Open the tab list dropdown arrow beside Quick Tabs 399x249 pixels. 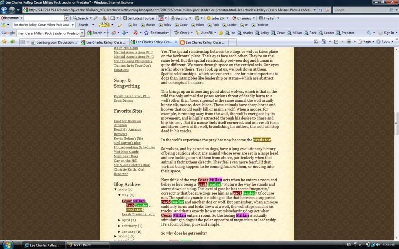coord(28,42)
